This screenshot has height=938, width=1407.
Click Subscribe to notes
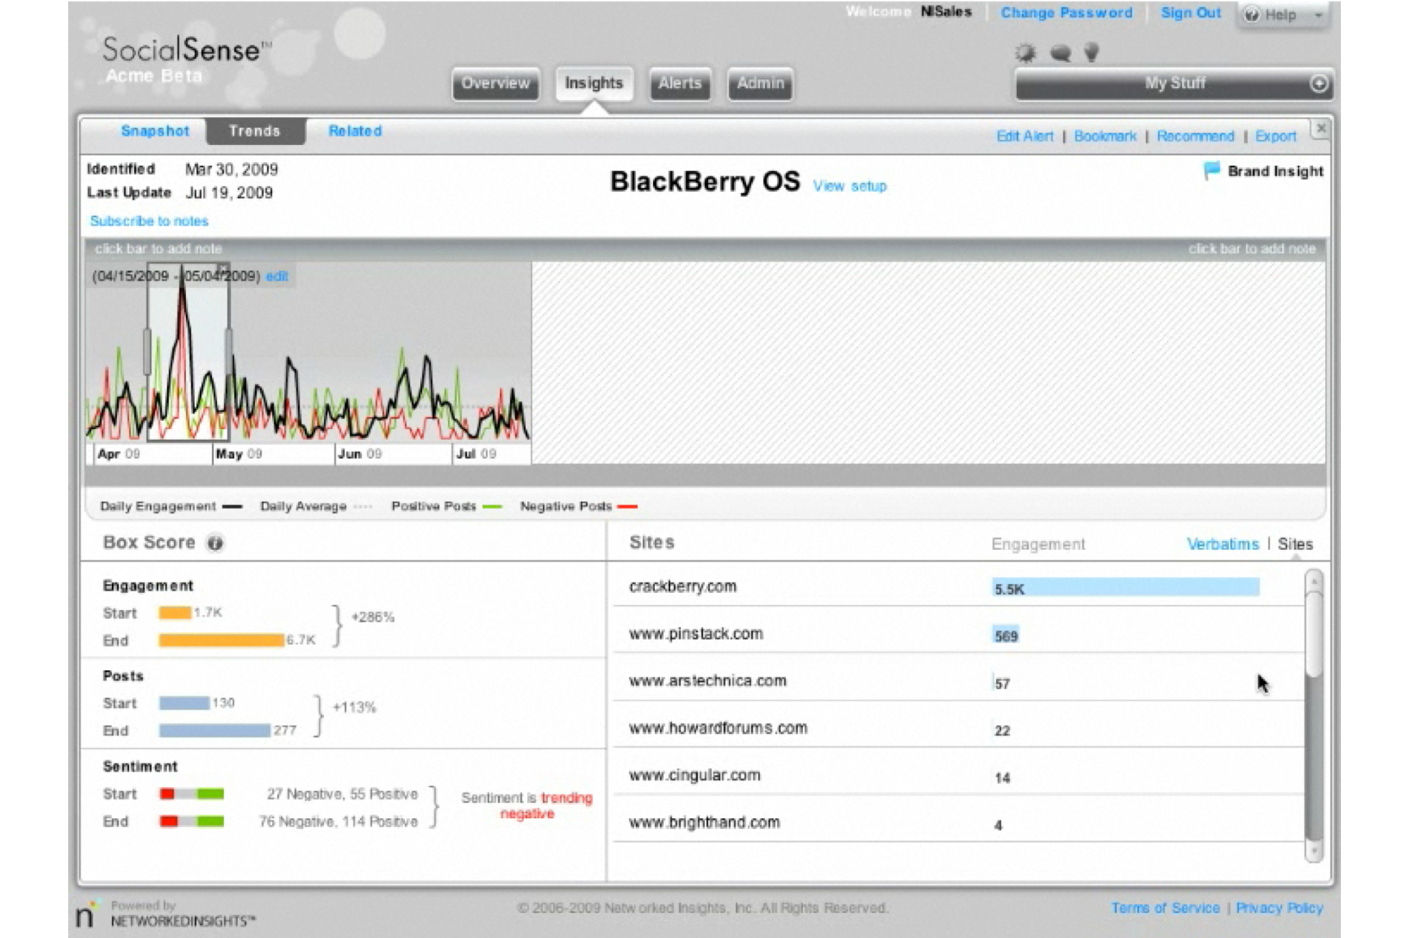pos(149,221)
